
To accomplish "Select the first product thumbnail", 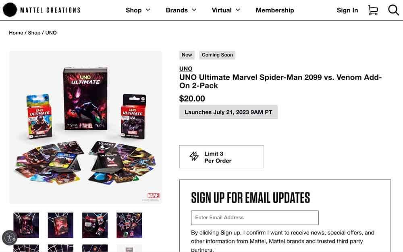I will click(25, 225).
